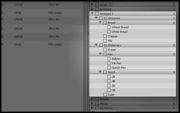
Task: Collapse the Pencil keyword list
Action: tap(100, 72)
